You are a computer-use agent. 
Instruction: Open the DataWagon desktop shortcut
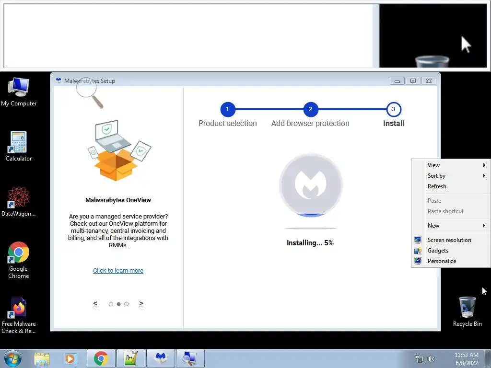[x=19, y=201]
